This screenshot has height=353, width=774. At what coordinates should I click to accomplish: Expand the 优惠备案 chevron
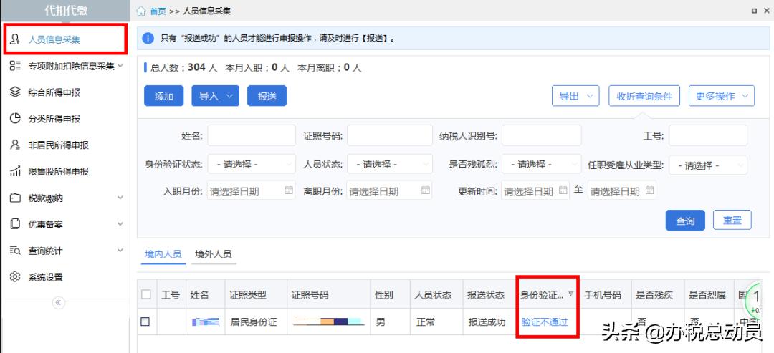[x=120, y=224]
